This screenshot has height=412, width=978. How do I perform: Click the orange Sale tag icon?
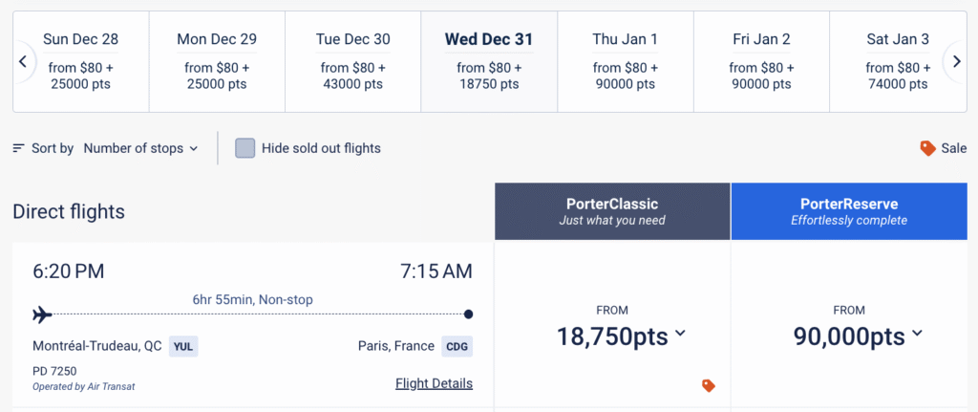[926, 148]
